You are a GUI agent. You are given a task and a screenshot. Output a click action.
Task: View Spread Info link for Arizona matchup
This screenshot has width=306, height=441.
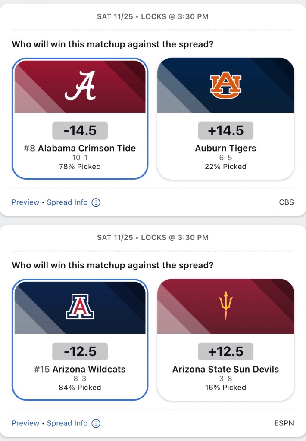[x=67, y=423]
